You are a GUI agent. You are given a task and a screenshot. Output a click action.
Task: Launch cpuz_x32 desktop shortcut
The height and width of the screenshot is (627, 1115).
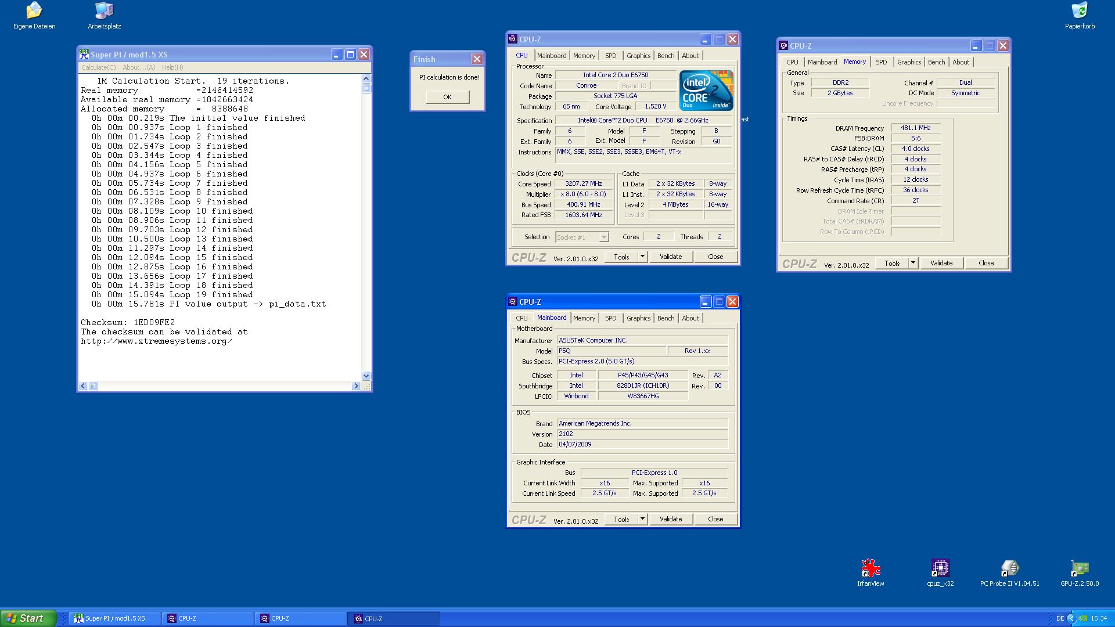point(940,573)
